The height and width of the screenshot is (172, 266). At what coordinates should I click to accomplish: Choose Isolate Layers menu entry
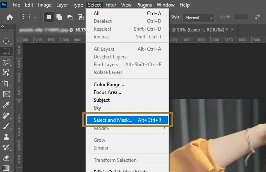pos(127,72)
